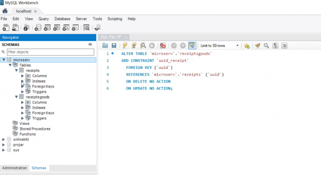Toggle invisible characters display
This screenshot has height=175, width=321.
275,46
